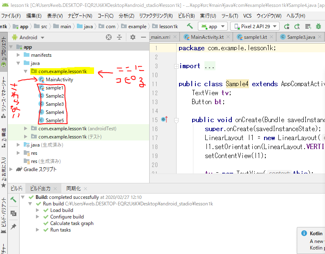Open the ファイル(F) menu

tap(11, 16)
